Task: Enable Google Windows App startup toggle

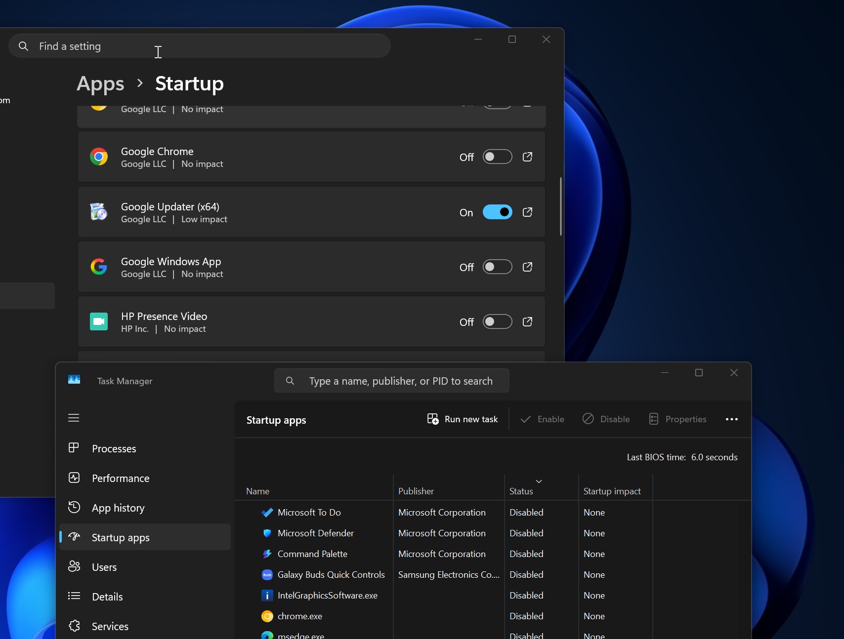Action: (497, 267)
